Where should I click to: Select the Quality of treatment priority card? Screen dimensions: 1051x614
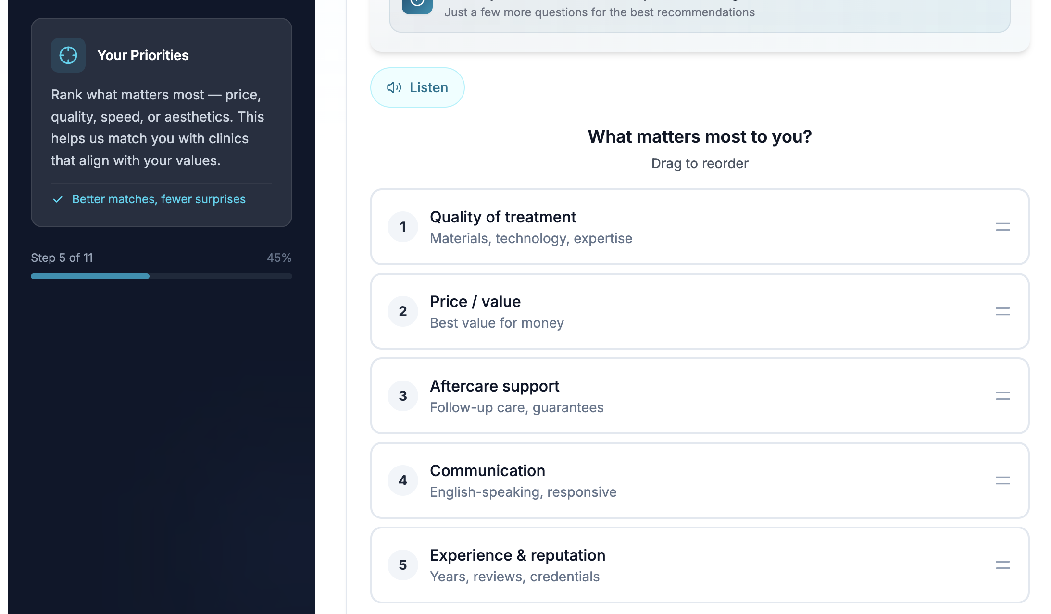point(700,227)
